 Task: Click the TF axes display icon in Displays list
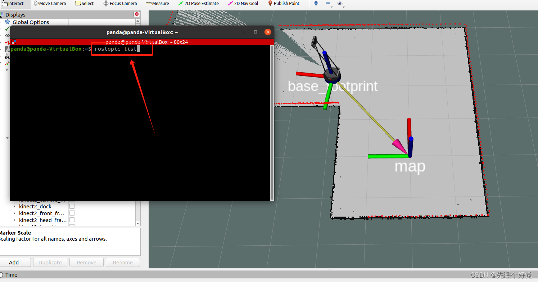(x=8, y=63)
